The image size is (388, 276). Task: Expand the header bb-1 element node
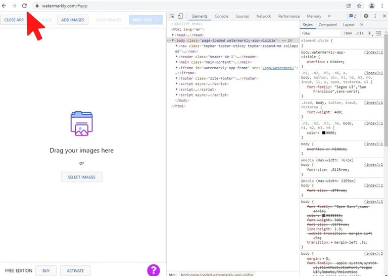click(x=177, y=57)
